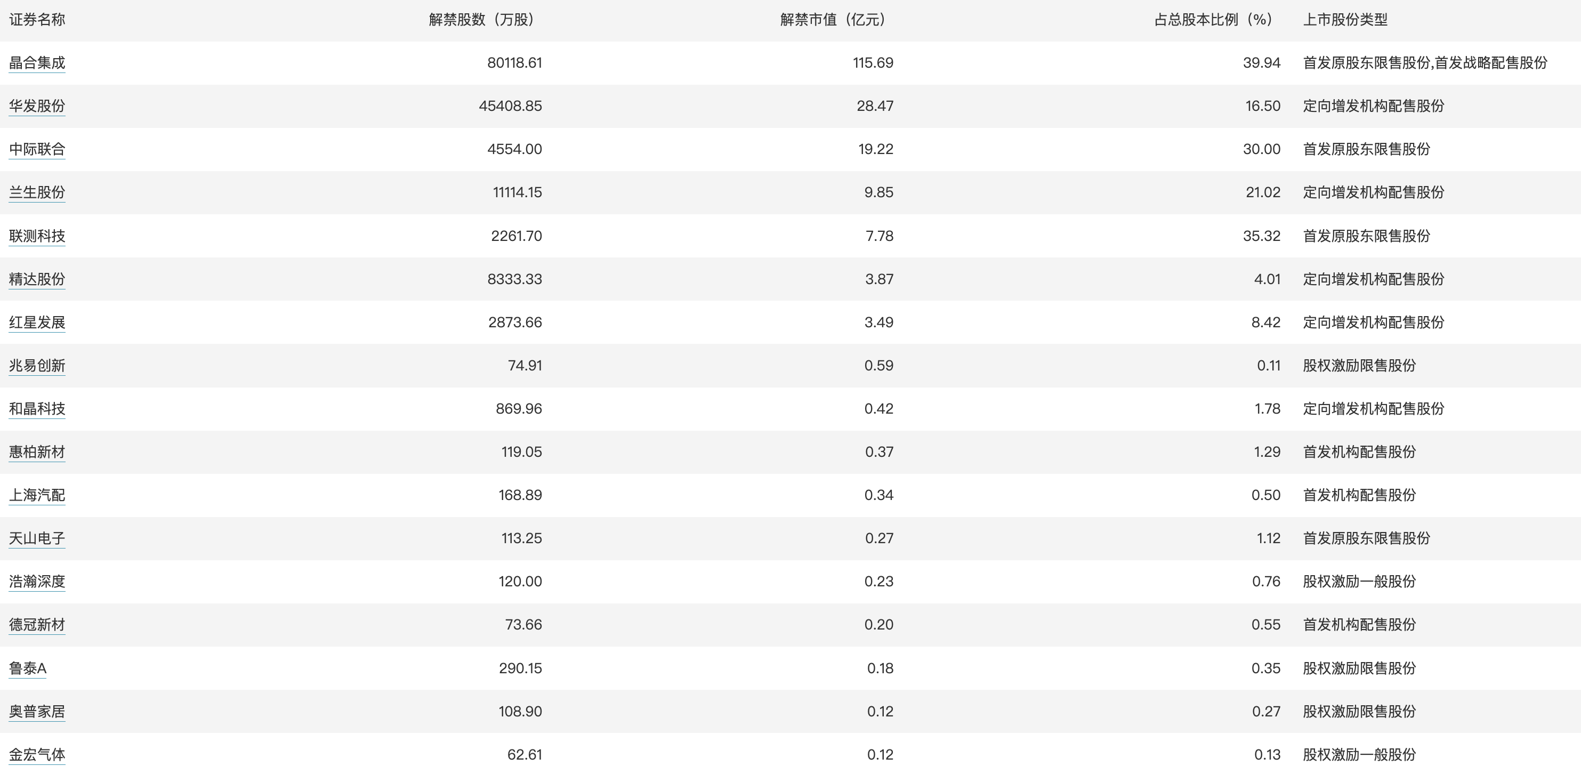The height and width of the screenshot is (774, 1581).
Task: Open 和晶科技 stock page
Action: coord(37,408)
